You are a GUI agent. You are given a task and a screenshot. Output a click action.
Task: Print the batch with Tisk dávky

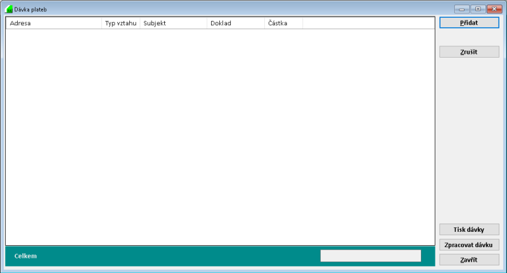pyautogui.click(x=469, y=229)
